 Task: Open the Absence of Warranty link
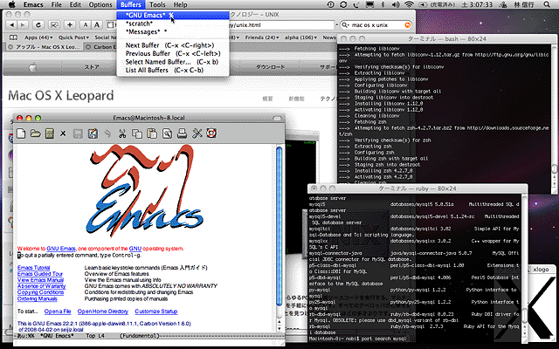(41, 286)
